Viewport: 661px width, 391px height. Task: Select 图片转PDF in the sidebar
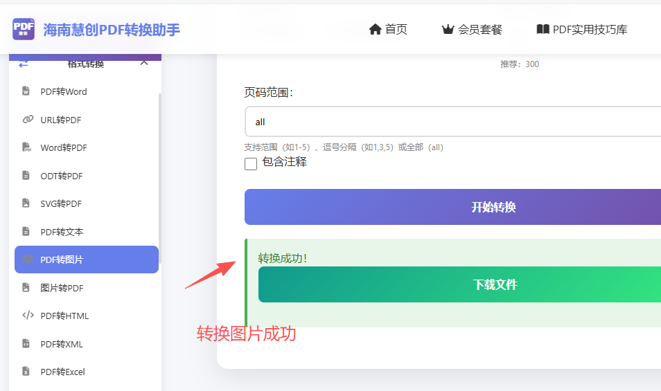87,288
